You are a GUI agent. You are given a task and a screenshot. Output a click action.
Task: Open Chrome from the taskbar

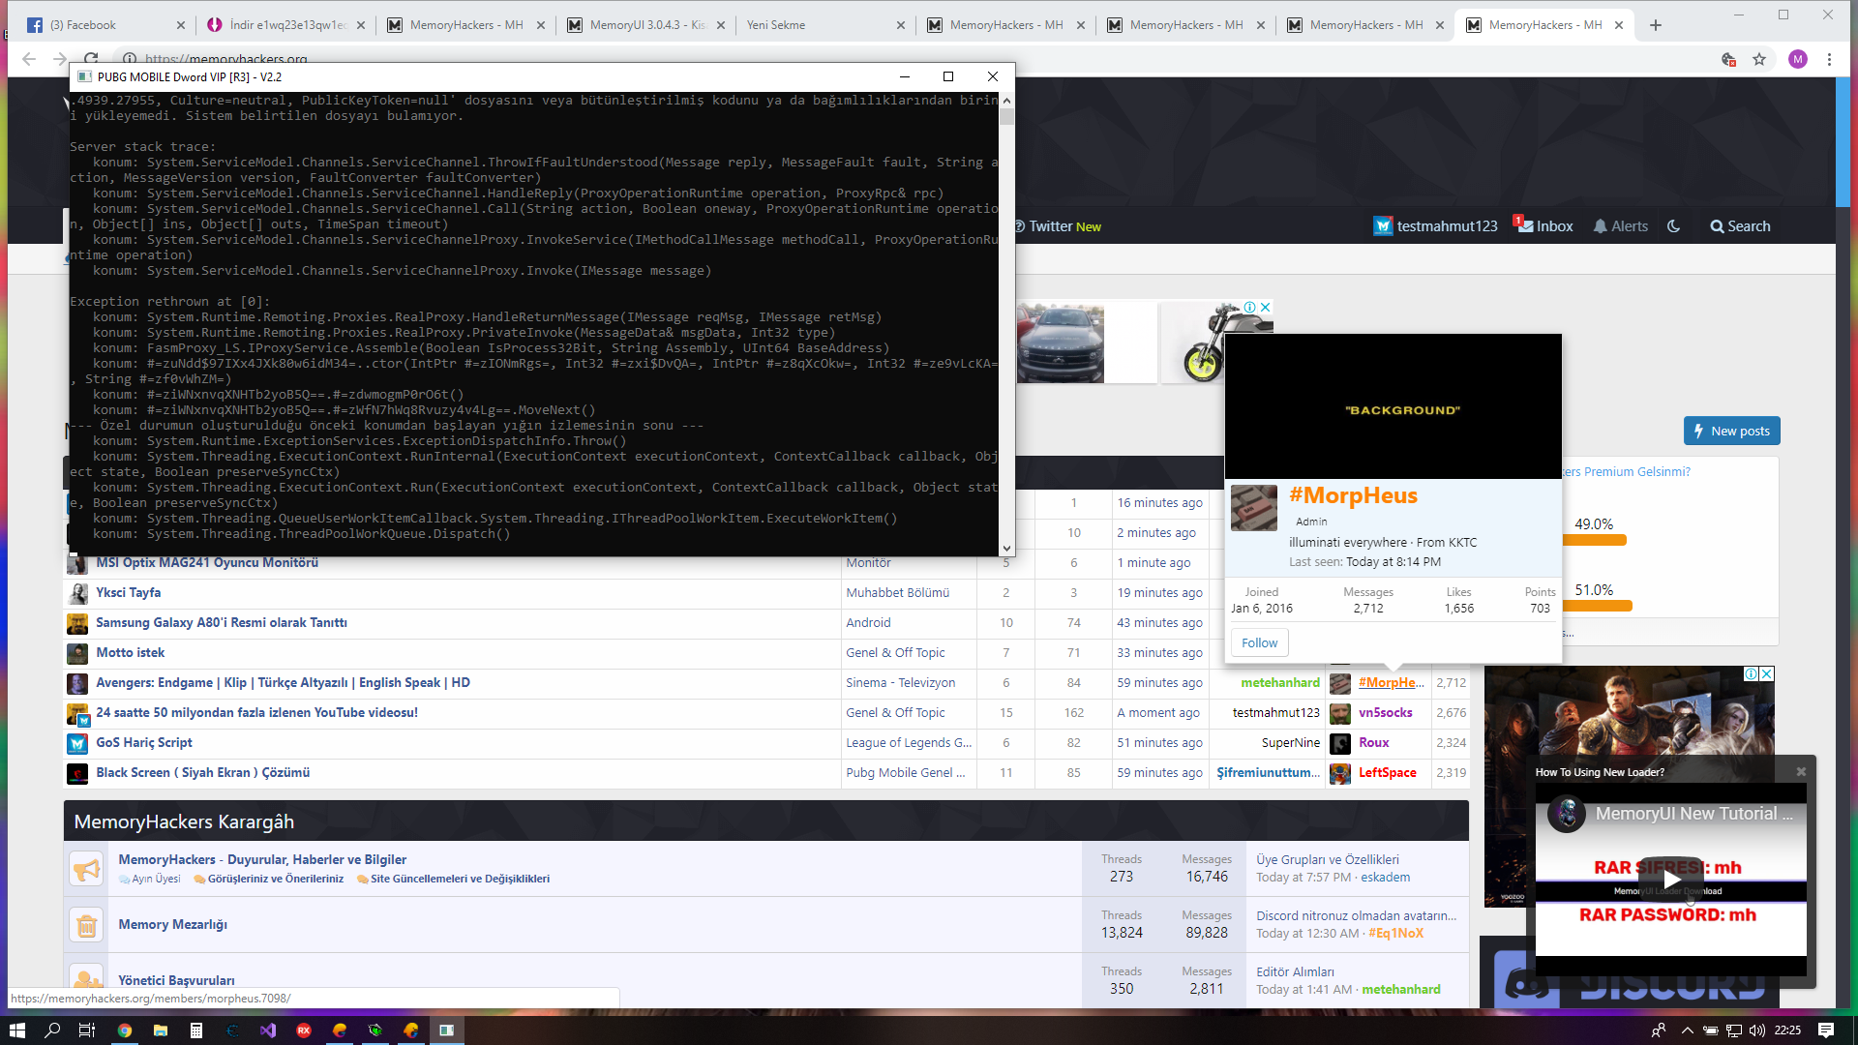(125, 1030)
